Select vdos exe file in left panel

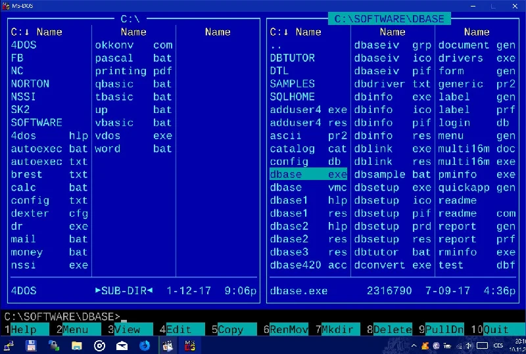(x=133, y=136)
